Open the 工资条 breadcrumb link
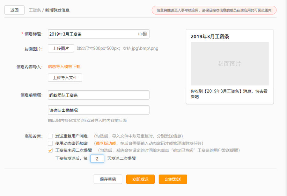 coord(35,10)
